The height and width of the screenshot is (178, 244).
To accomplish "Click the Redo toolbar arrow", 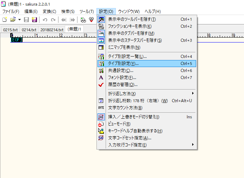I will [x=53, y=20].
